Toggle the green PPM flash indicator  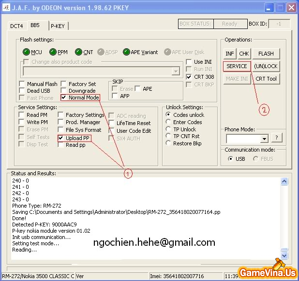coord(53,52)
